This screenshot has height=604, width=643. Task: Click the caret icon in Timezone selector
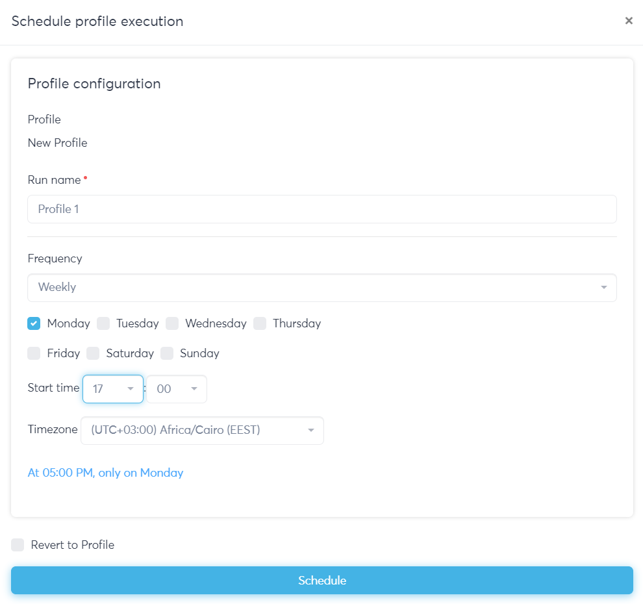310,431
